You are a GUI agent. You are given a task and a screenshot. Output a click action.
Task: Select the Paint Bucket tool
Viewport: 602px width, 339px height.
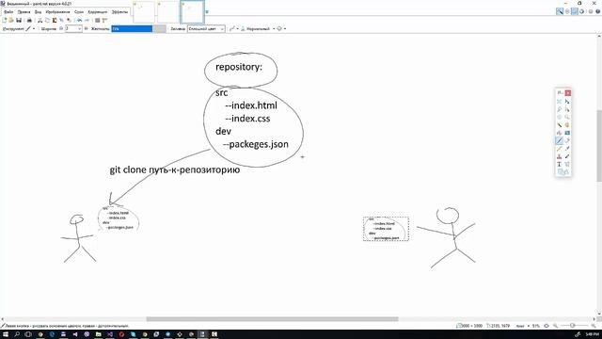(x=560, y=133)
